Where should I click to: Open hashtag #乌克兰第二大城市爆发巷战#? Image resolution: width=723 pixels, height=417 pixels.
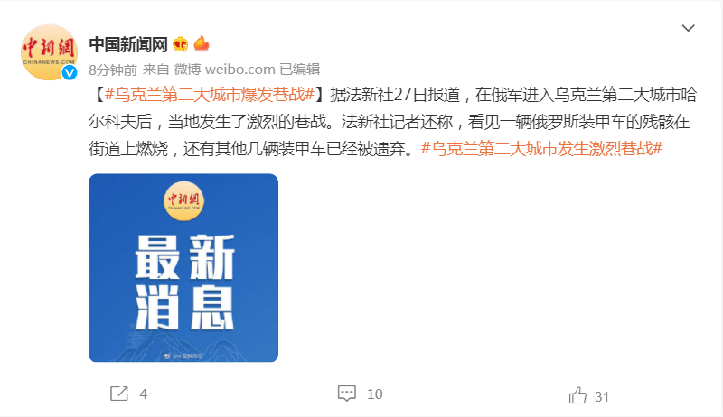[x=210, y=95]
